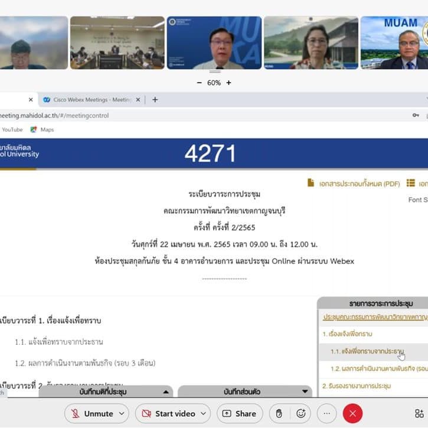428x428 pixels.
Task: Open a new browser tab
Action: 155,100
